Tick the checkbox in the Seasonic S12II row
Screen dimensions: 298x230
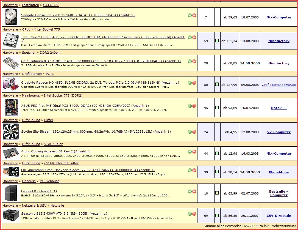pyautogui.click(x=217, y=215)
